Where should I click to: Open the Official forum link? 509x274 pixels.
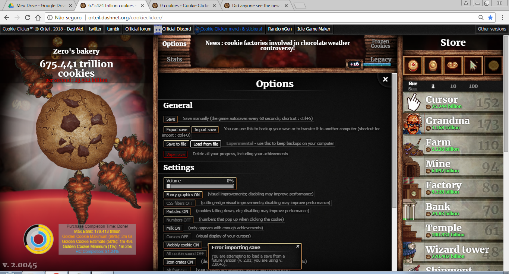click(x=138, y=29)
